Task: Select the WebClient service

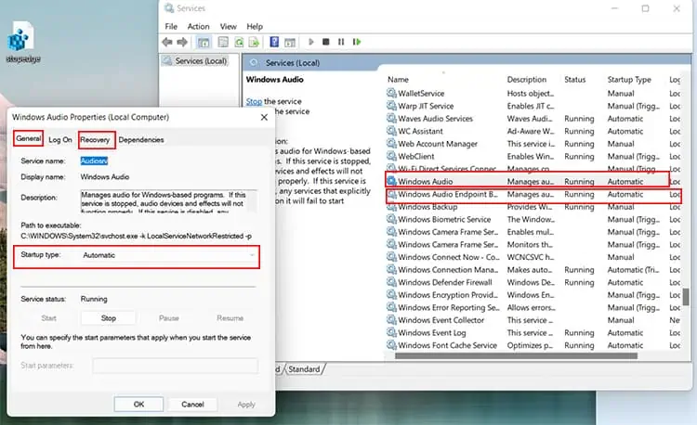Action: tap(533, 156)
